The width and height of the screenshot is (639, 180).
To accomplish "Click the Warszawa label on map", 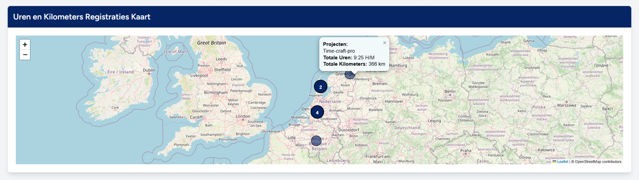I will 567,105.
